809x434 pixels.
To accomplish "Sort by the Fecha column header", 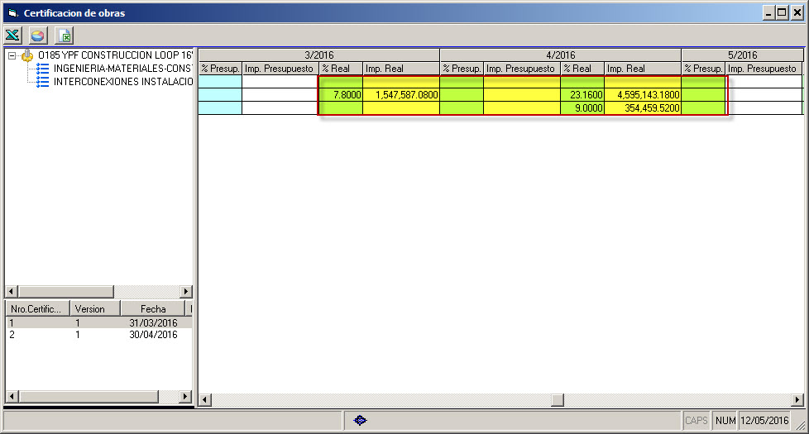I will pyautogui.click(x=153, y=308).
